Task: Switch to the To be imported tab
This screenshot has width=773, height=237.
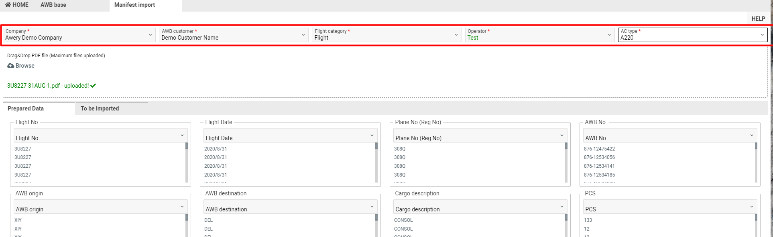Action: click(100, 108)
